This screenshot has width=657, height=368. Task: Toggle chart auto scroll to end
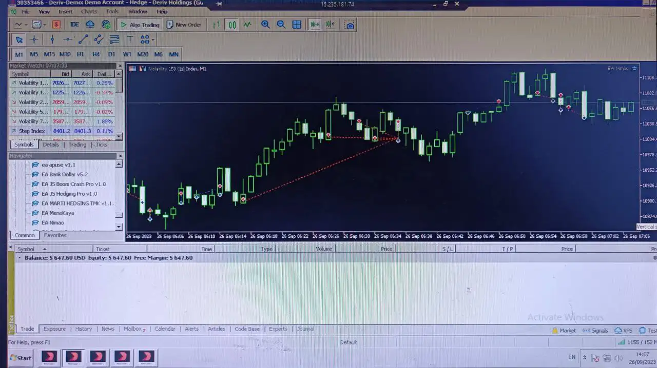(x=315, y=25)
